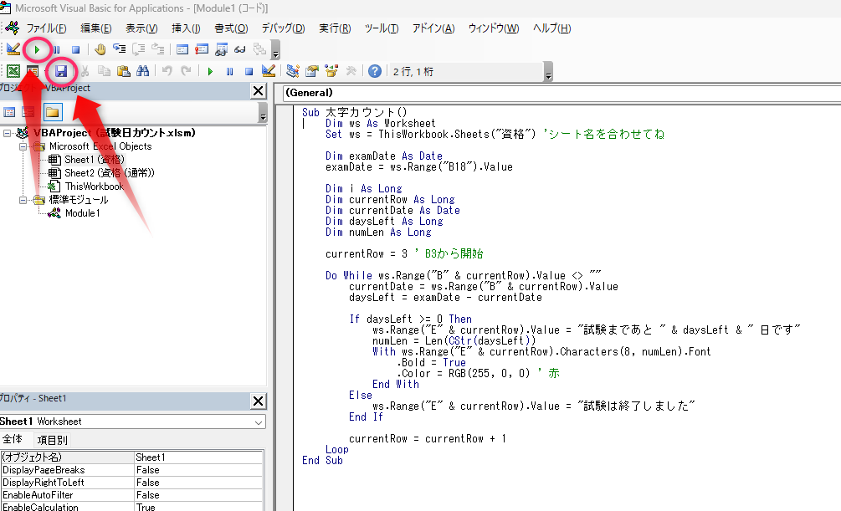
Task: Open the Sheet1 Worksheet properties dropdown
Action: (x=259, y=422)
